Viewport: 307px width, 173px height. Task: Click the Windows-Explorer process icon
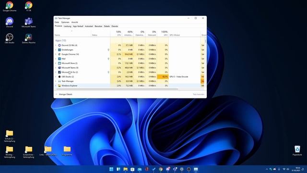point(59,86)
